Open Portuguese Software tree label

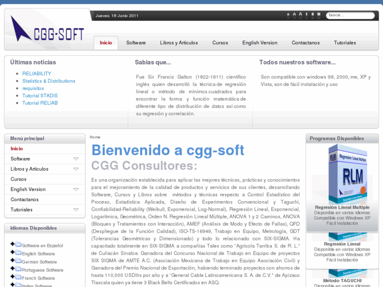pyautogui.click(x=43, y=270)
